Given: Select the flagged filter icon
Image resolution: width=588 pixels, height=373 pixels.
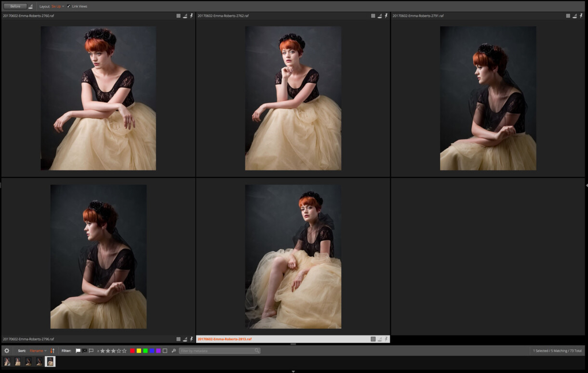Looking at the screenshot, I should [78, 350].
